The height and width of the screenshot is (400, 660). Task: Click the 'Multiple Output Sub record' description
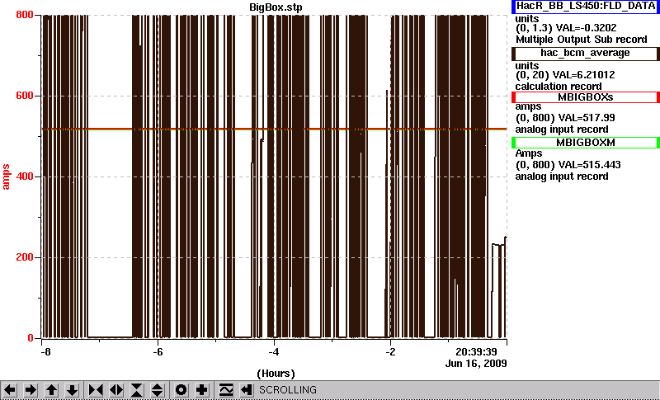pyautogui.click(x=582, y=40)
